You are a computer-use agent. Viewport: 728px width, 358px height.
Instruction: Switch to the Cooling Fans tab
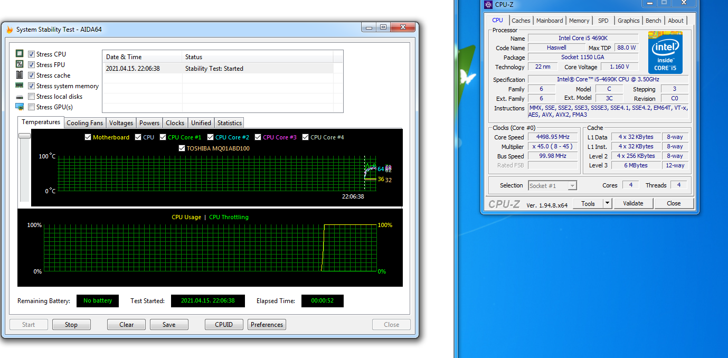tap(84, 123)
